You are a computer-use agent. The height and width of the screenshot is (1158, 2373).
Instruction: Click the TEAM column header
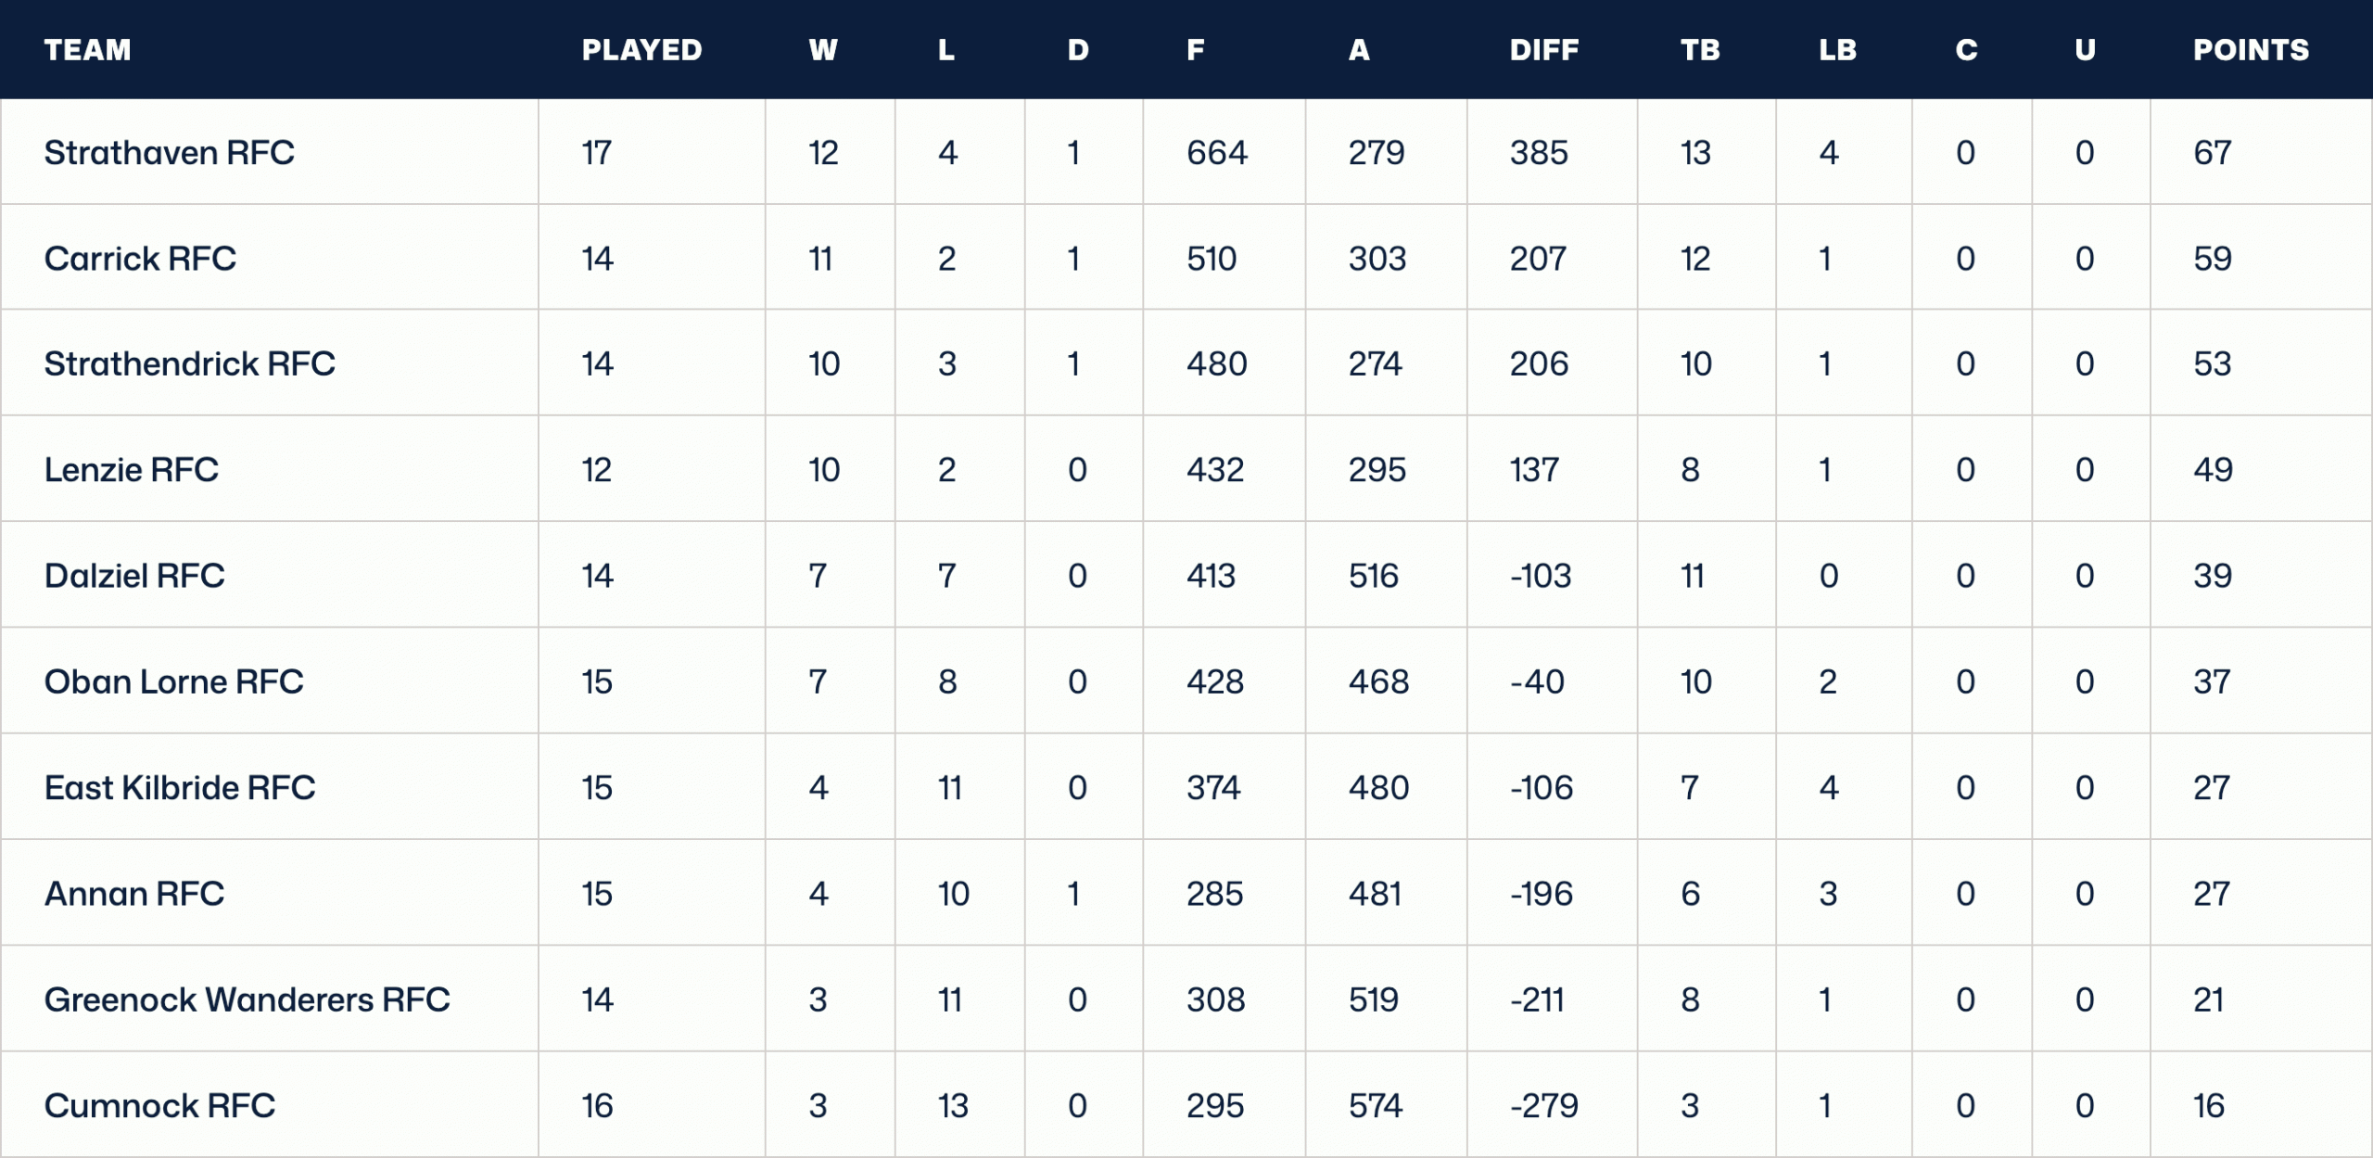(88, 50)
